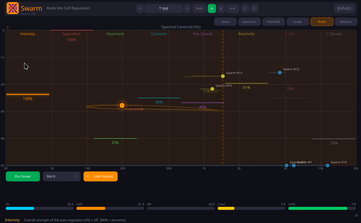
Task: Select the Swarm #10 blue node
Action: (x=327, y=165)
